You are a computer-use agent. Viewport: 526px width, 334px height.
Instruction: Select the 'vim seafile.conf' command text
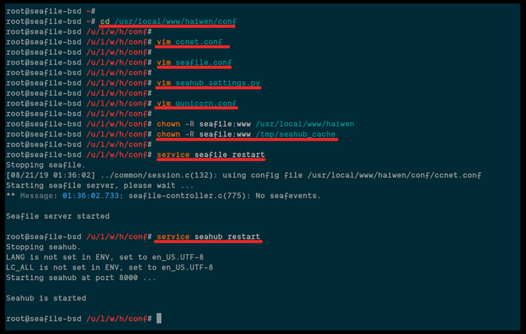[194, 62]
